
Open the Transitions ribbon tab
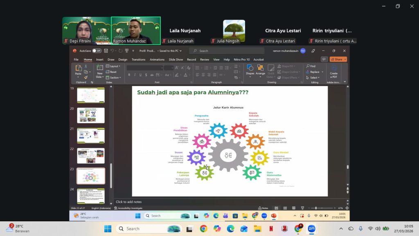pos(138,59)
